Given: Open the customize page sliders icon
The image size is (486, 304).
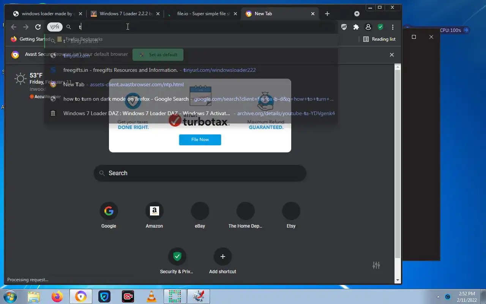Looking at the screenshot, I should 376,265.
